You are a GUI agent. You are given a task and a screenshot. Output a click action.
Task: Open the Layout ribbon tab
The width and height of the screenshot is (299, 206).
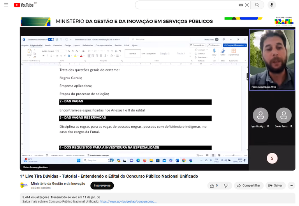(x=77, y=45)
